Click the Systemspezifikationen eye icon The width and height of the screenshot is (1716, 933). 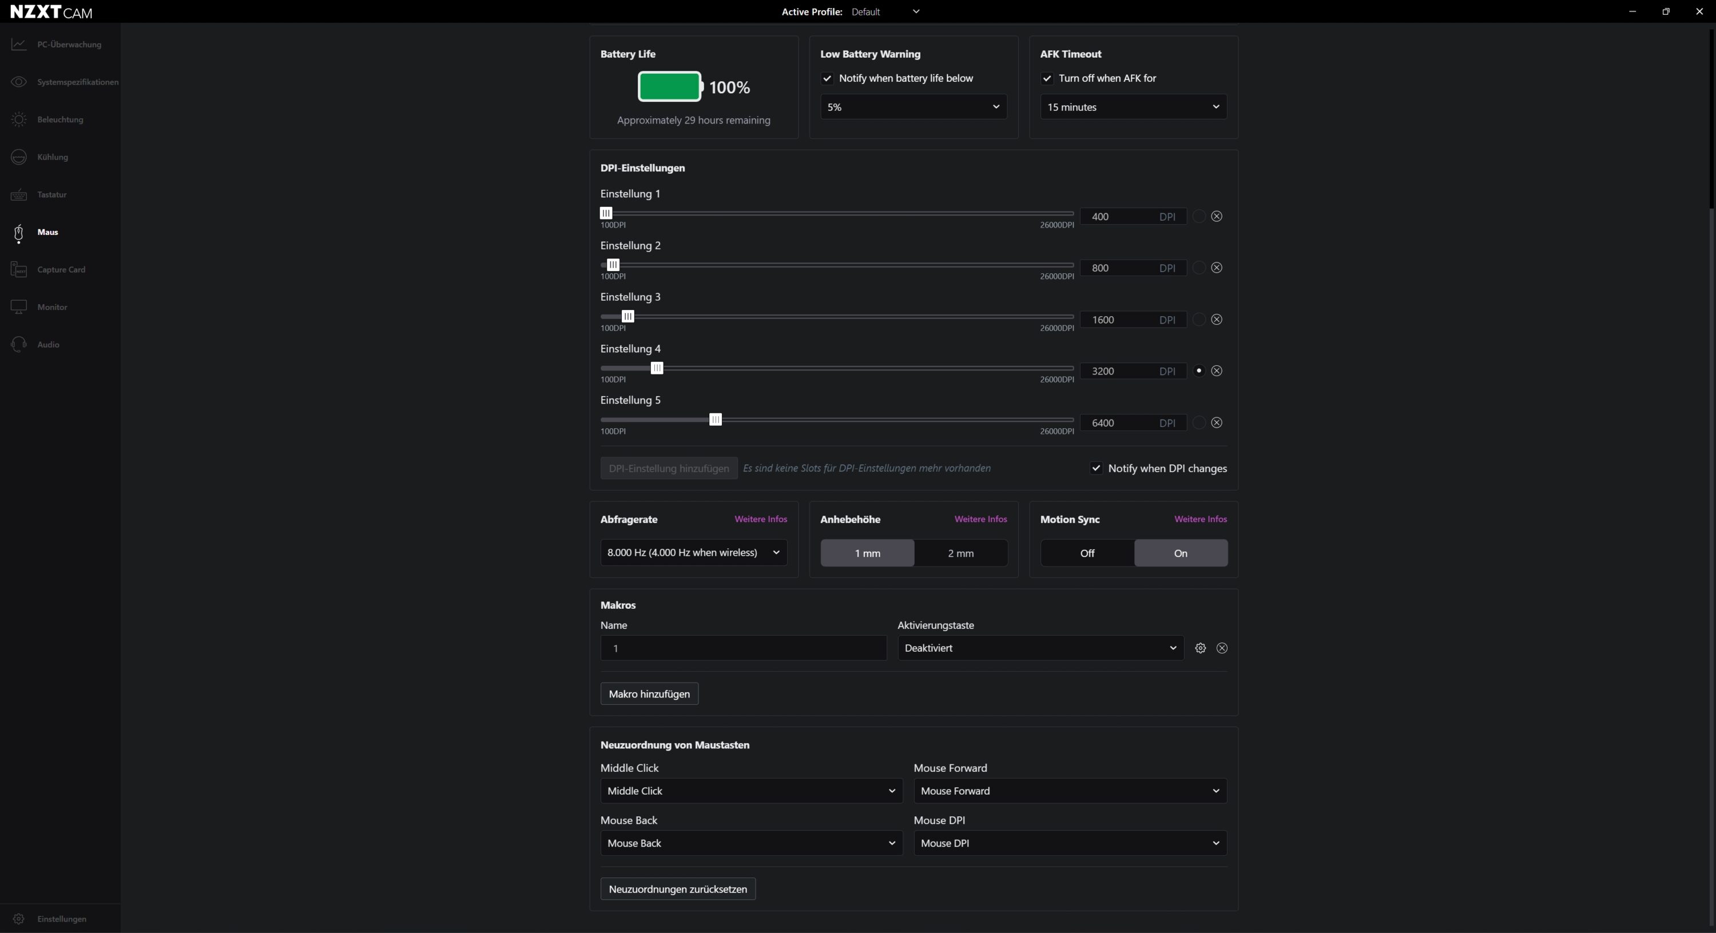pos(19,82)
